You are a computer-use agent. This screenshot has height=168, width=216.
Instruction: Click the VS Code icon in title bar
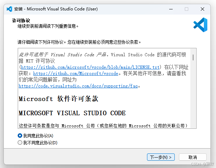pyautogui.click(x=9, y=9)
